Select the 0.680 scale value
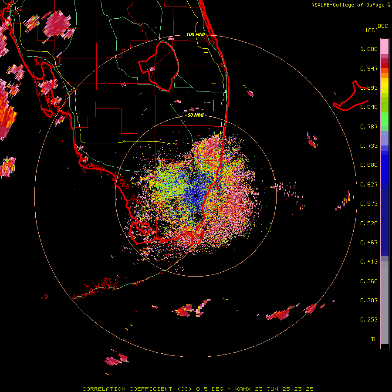 coord(369,165)
